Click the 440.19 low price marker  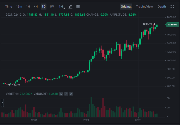coord(14,85)
